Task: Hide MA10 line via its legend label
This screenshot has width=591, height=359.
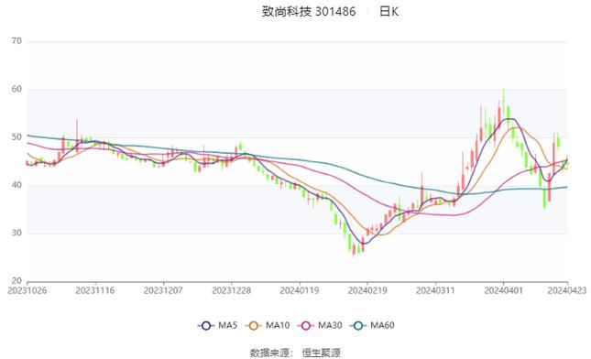Action: click(x=278, y=325)
